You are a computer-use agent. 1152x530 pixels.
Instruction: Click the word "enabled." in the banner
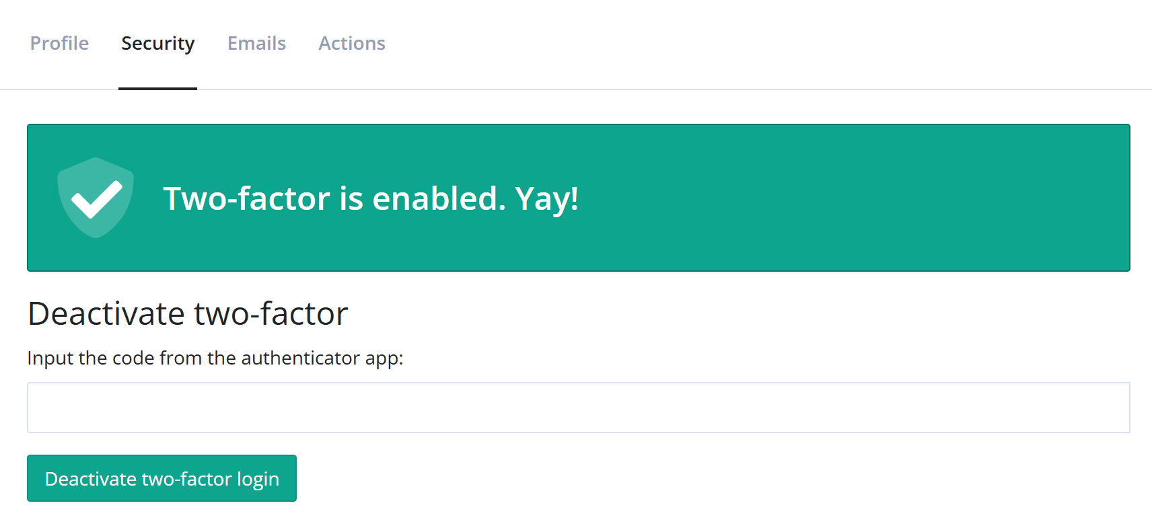tap(439, 198)
